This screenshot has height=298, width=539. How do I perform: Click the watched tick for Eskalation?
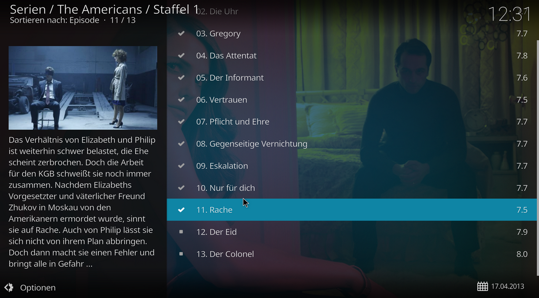[x=181, y=166]
